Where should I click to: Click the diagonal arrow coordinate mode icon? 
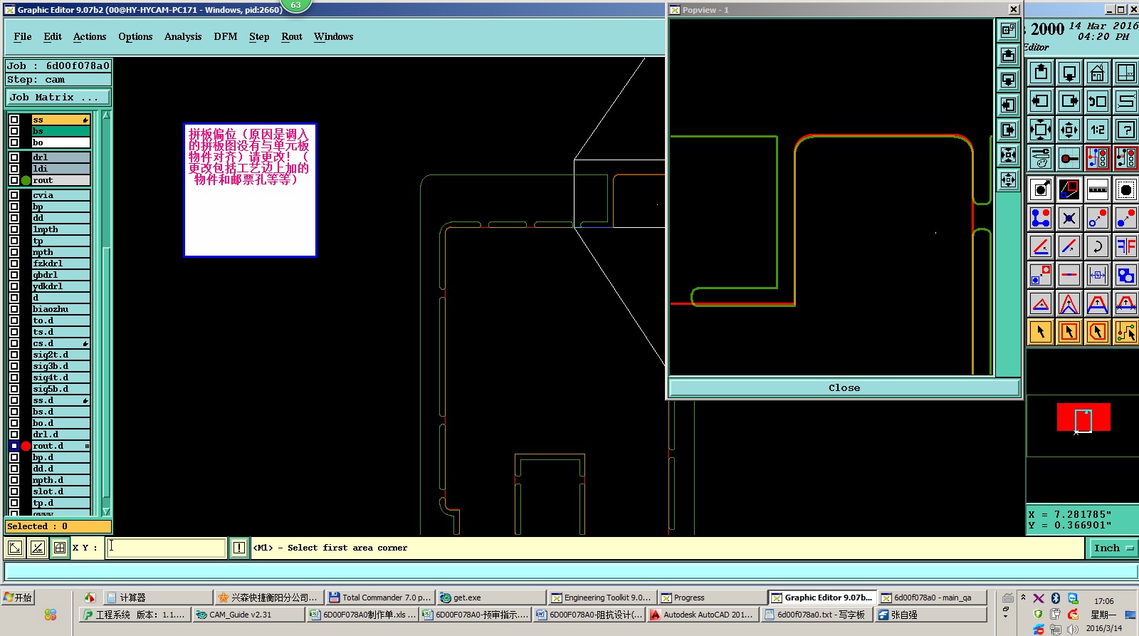click(x=15, y=548)
